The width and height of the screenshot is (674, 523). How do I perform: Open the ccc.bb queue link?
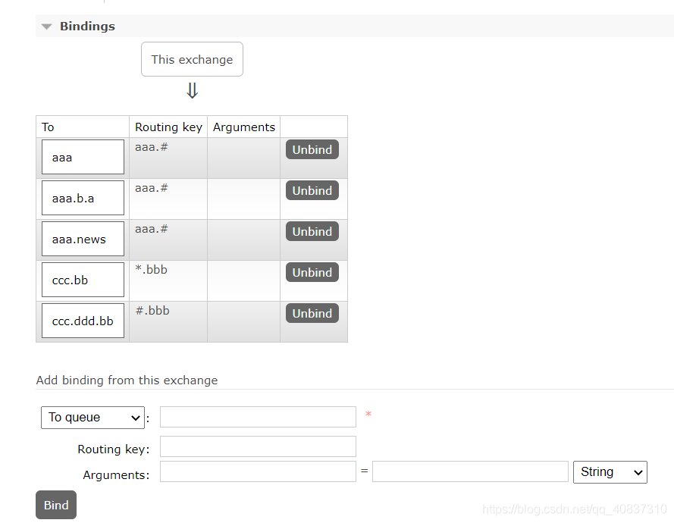83,280
